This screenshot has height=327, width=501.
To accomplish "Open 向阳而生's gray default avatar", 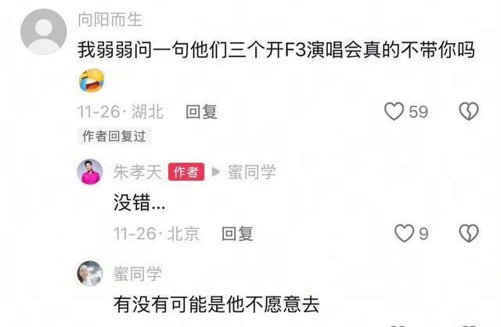I will tap(44, 31).
